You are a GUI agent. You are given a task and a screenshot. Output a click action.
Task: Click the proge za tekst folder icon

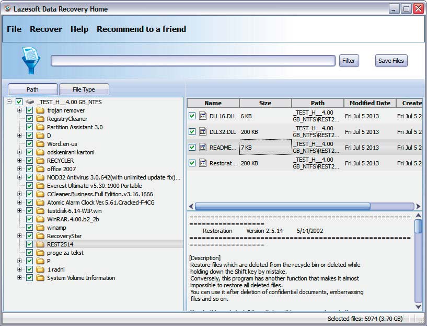click(x=40, y=253)
